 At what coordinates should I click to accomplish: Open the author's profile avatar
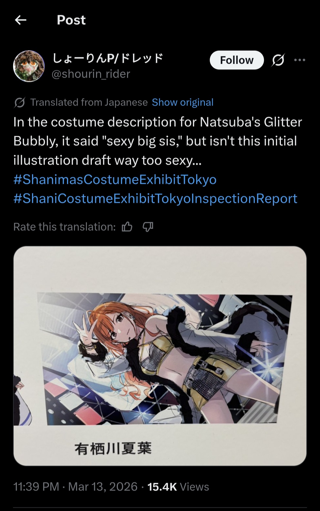29,66
